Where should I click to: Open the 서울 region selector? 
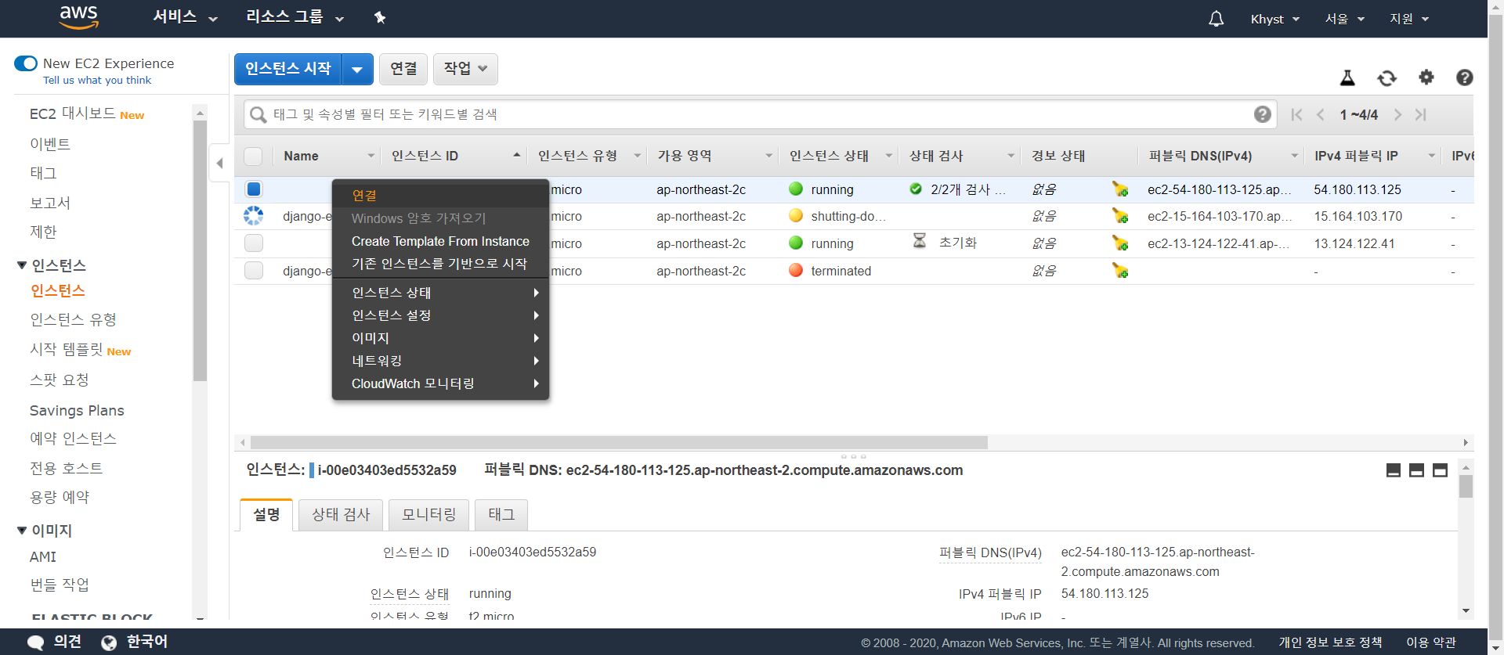[x=1344, y=19]
